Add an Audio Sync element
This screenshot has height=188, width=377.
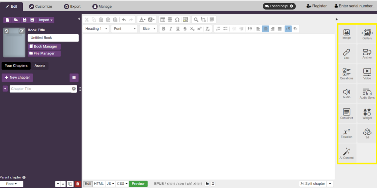click(x=367, y=93)
